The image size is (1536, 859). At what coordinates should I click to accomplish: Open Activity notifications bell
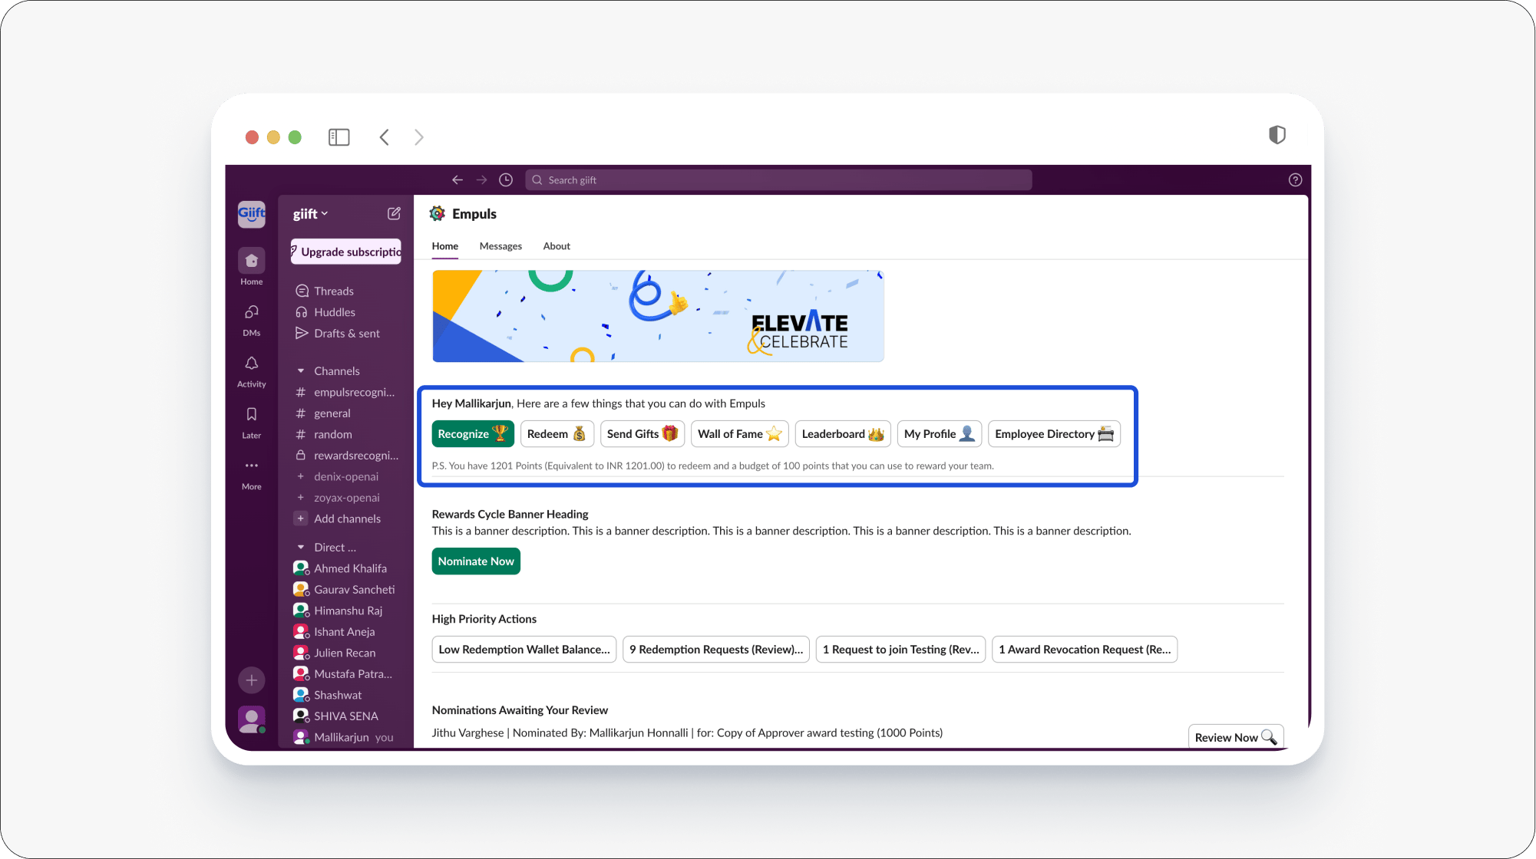pos(251,371)
